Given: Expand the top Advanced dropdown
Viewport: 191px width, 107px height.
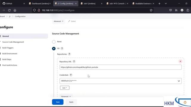Looking at the screenshot, I should [58, 21].
